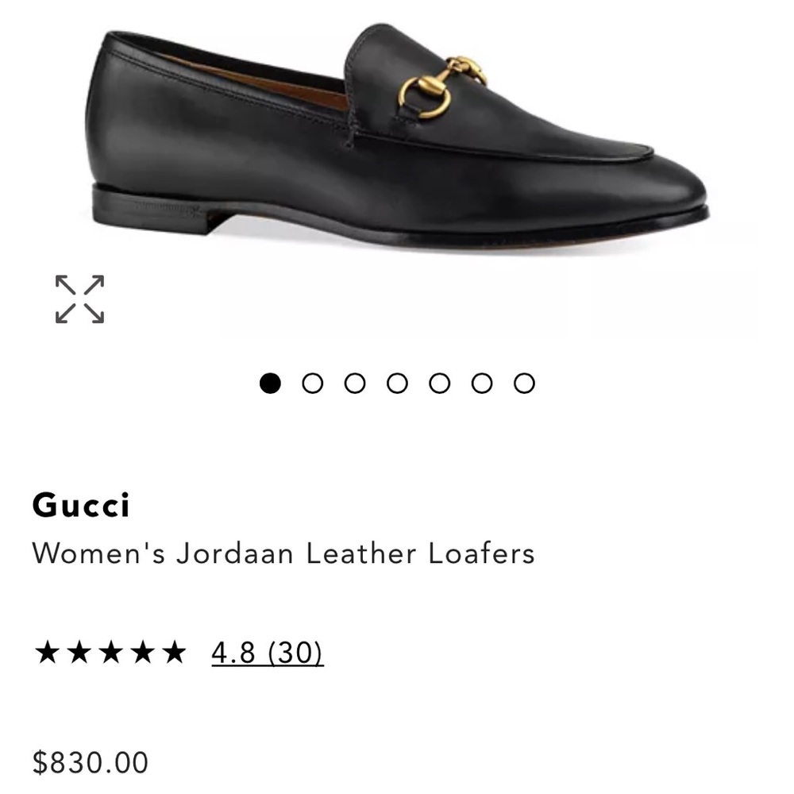
Task: Select the fourth carousel dot
Action: pyautogui.click(x=397, y=382)
